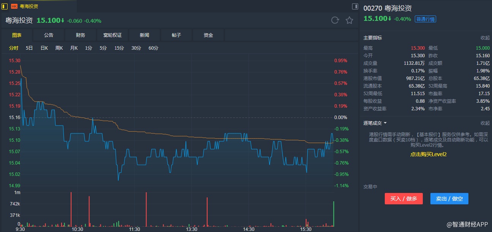Screen dimensions: 492x232
Task: Open the 财务 tab
Action: (x=81, y=35)
